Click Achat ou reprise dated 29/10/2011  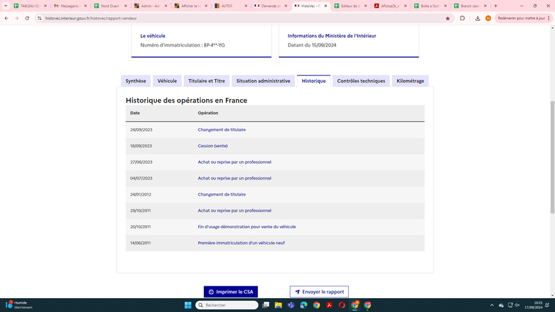click(234, 211)
